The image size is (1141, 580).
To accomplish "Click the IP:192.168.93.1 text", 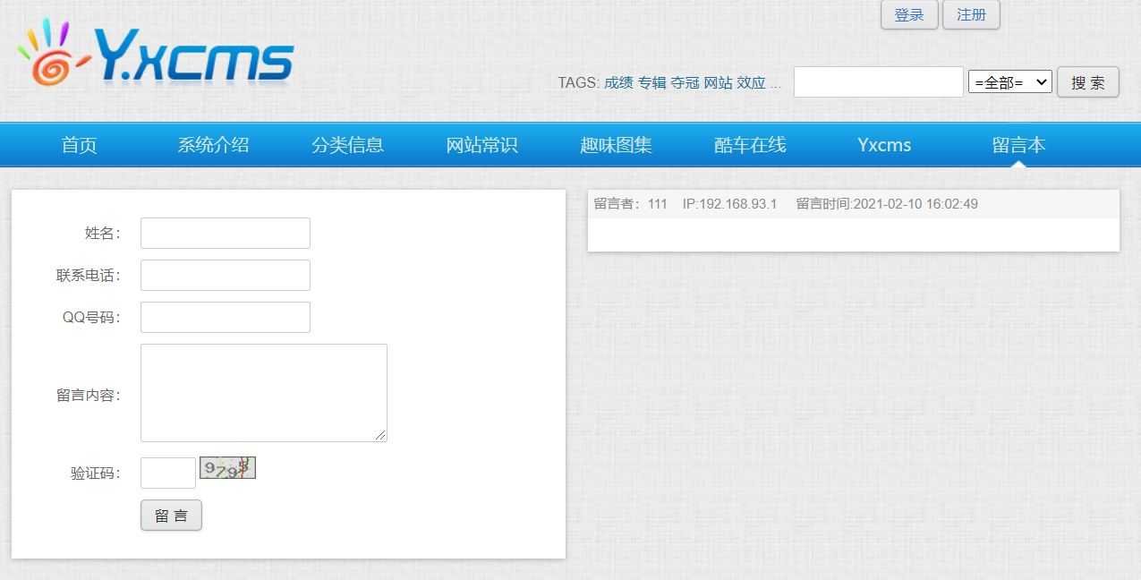I will coord(729,204).
